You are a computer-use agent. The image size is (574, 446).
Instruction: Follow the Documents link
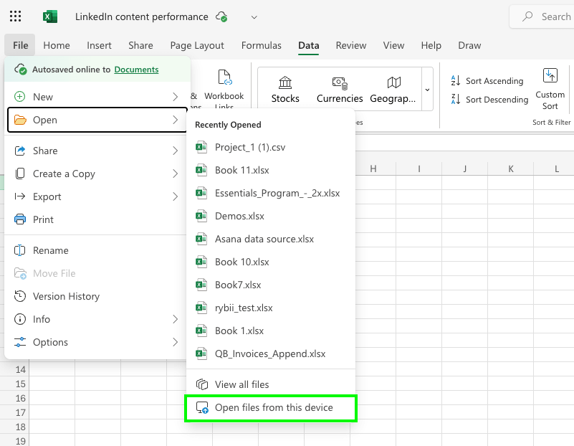coord(136,70)
